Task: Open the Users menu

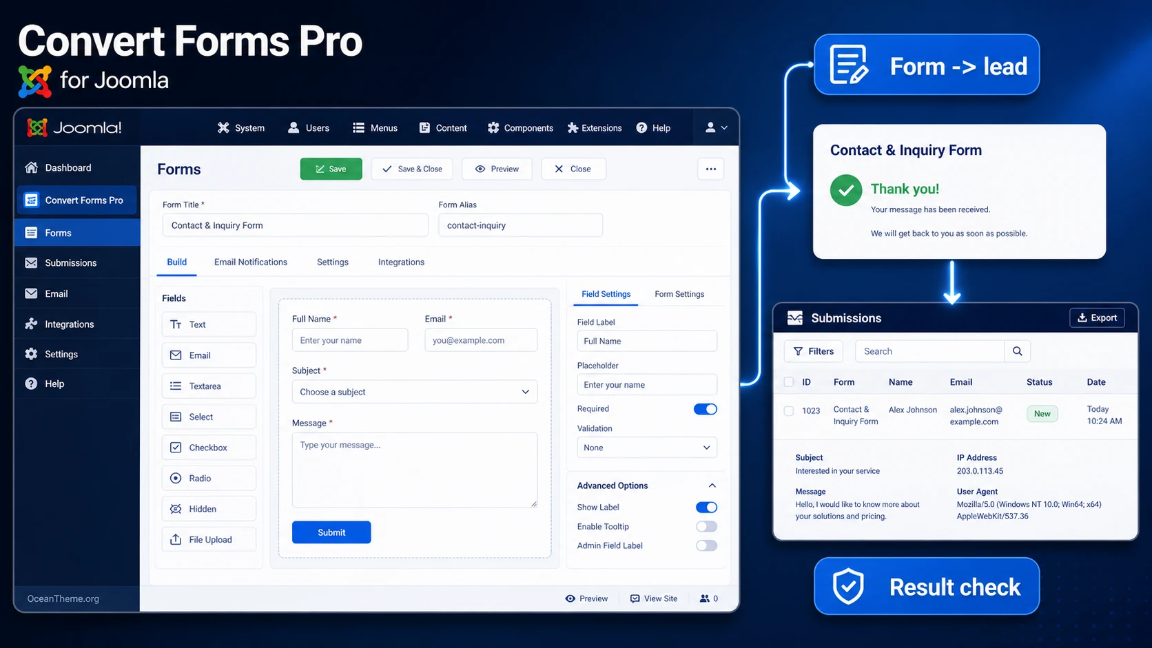Action: 309,128
